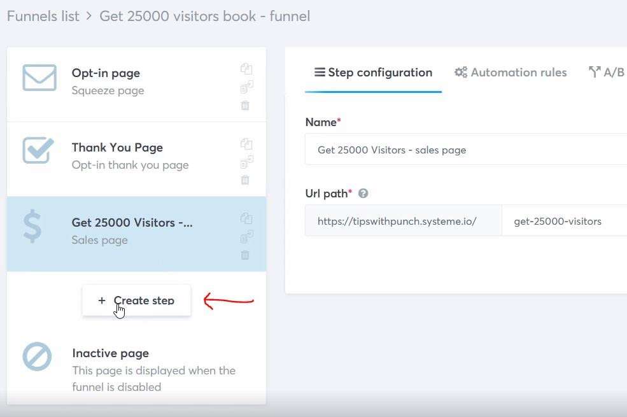Click the Thank You Page duplicate icon

pyautogui.click(x=246, y=143)
